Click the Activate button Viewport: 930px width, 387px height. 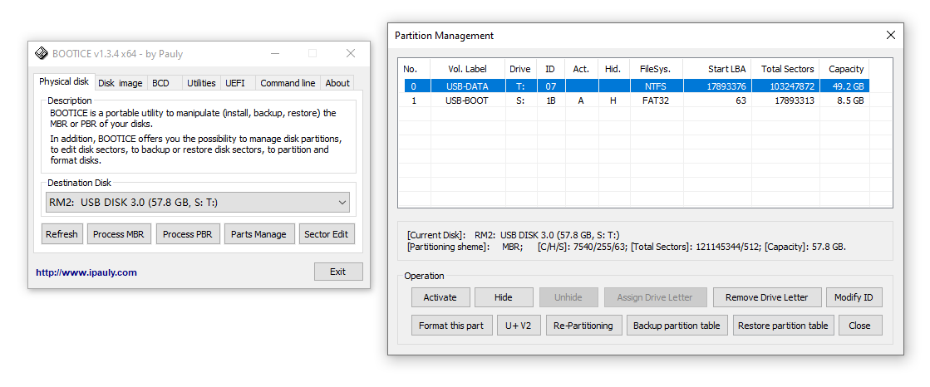click(440, 297)
